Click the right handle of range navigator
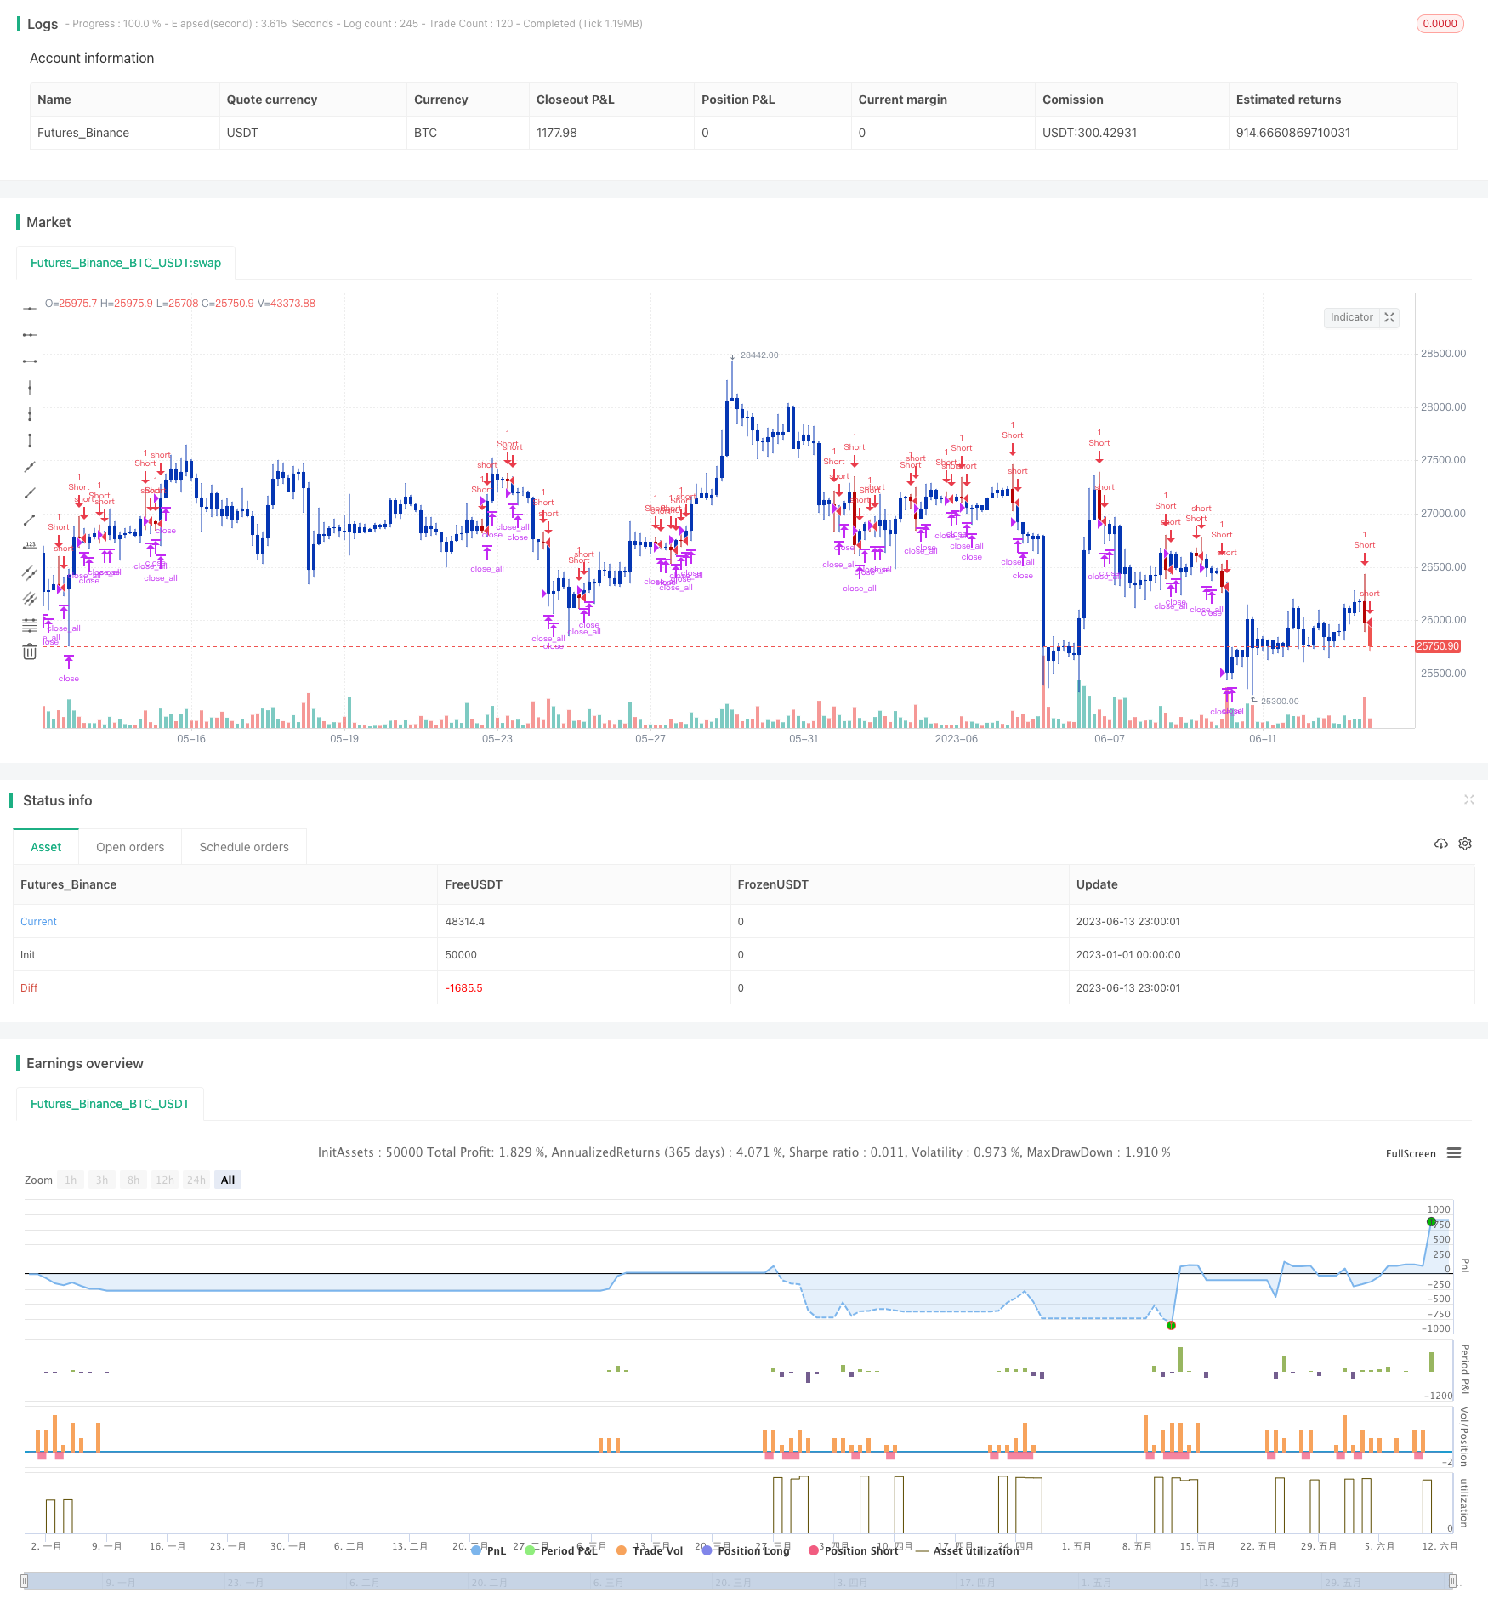This screenshot has height=1615, width=1488. pyautogui.click(x=1452, y=1581)
